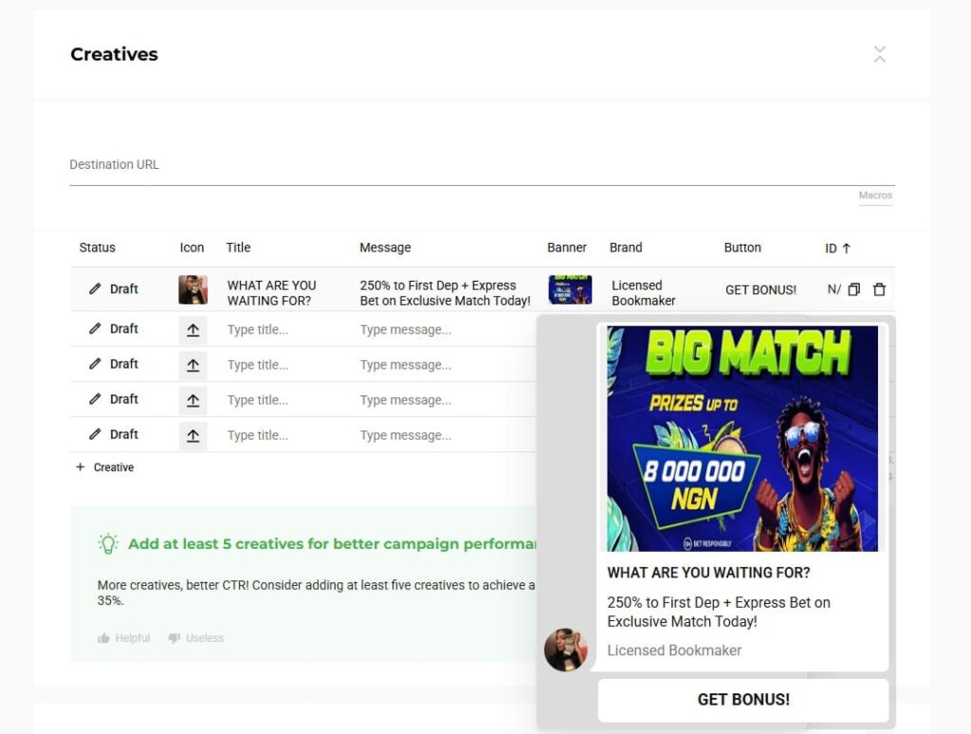Click the Status column header

(98, 248)
